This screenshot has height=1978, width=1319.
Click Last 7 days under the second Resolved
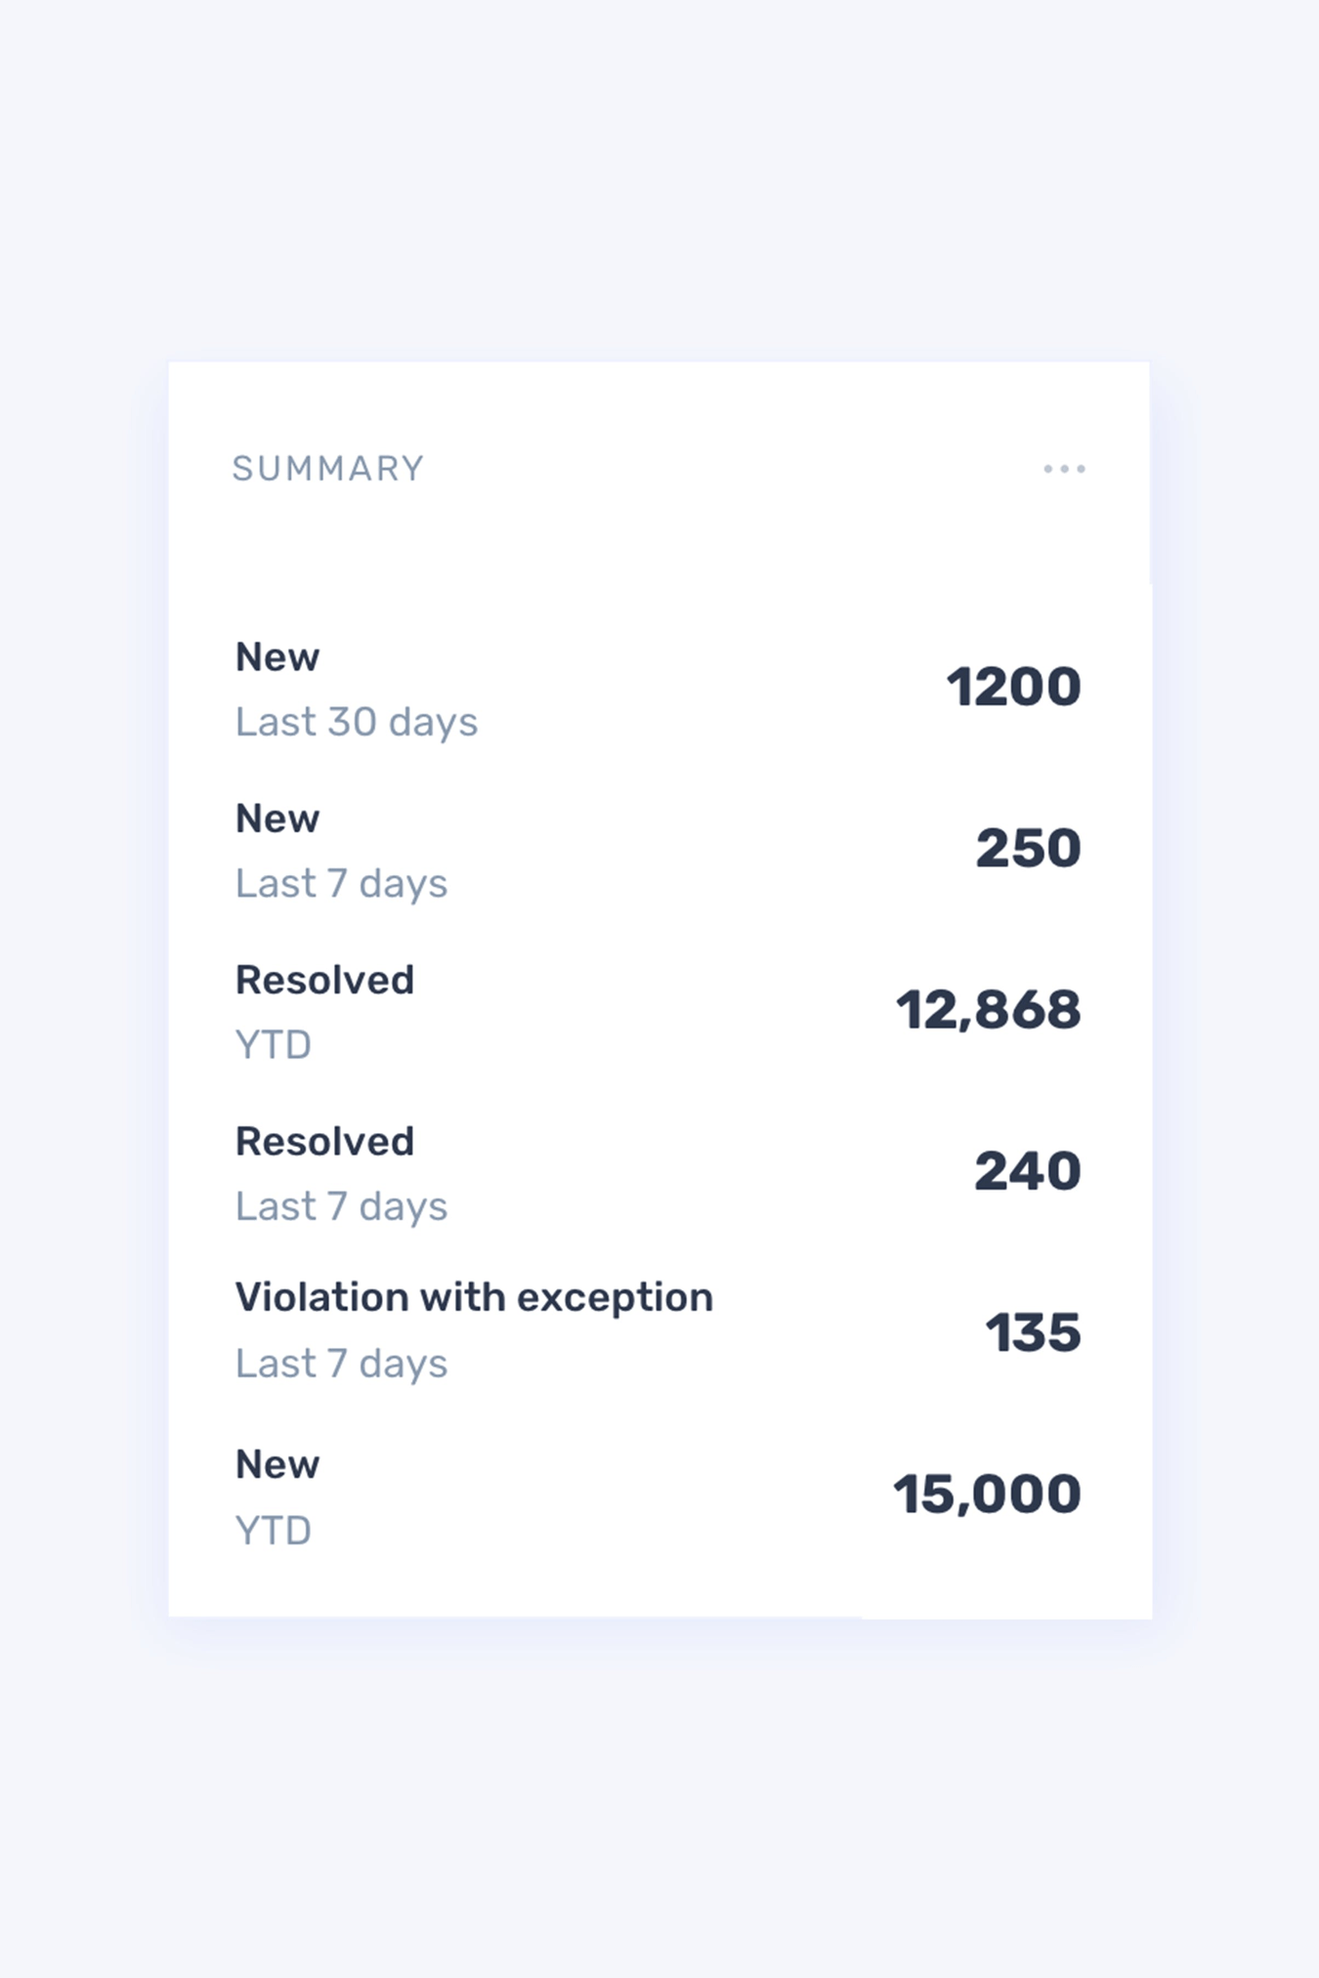341,1207
